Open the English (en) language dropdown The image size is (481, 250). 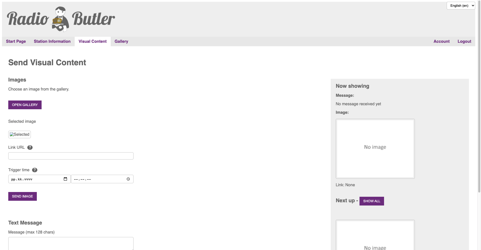click(x=460, y=5)
